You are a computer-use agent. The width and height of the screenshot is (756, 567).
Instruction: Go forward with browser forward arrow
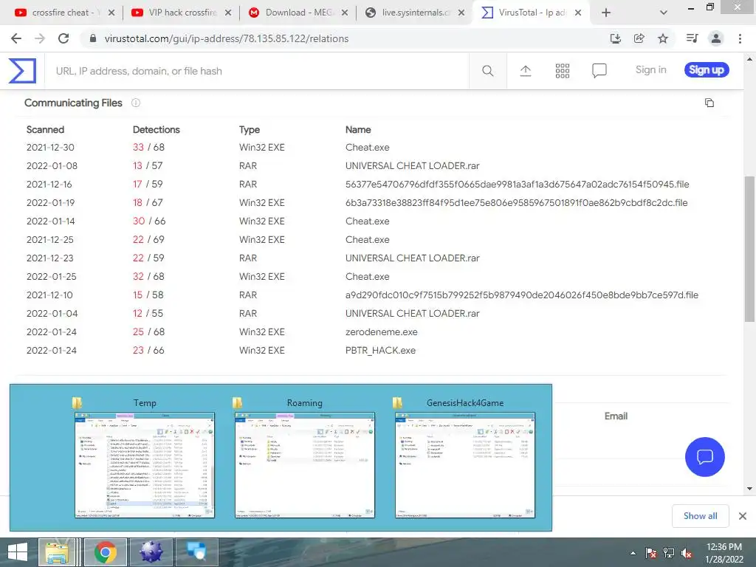coord(40,38)
